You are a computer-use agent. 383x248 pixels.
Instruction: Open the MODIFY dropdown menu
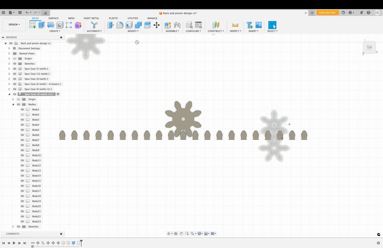(x=133, y=31)
